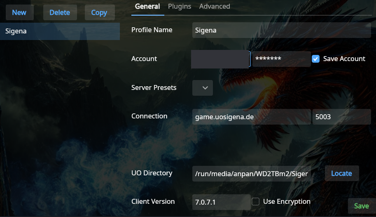The height and width of the screenshot is (217, 376).
Task: Create a new profile with New button
Action: click(19, 12)
